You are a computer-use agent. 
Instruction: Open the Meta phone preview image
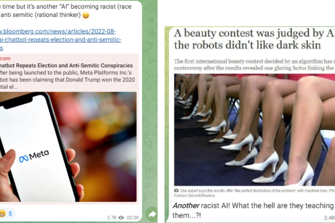[68, 147]
